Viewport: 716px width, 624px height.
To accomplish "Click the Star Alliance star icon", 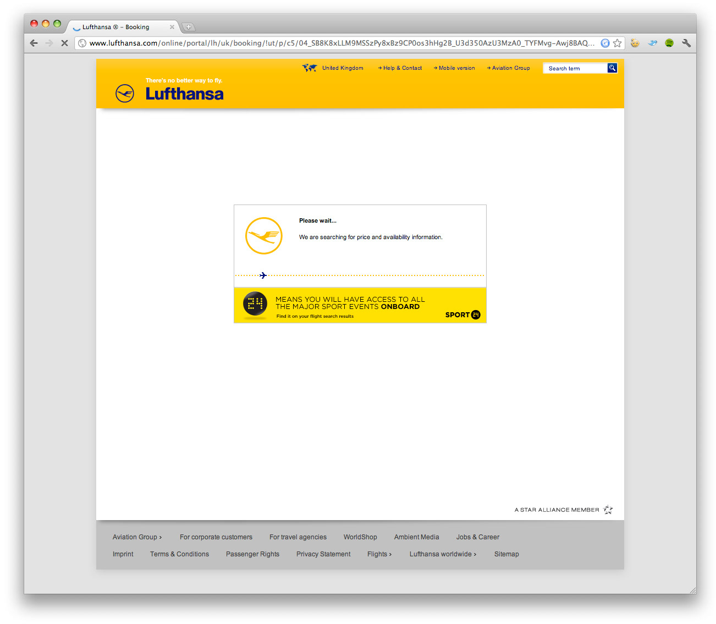I will click(x=608, y=510).
